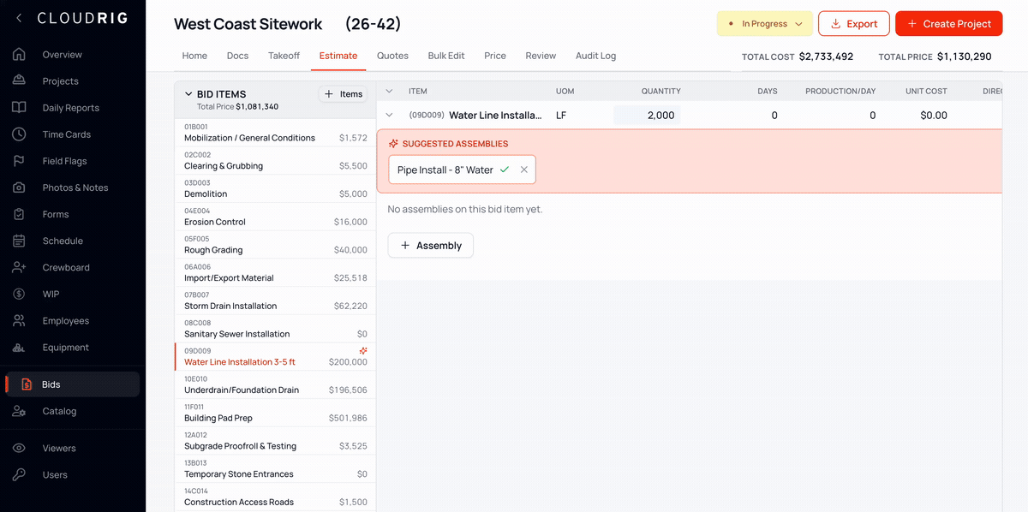Screen dimensions: 1028x512
Task: Select the Building Pad Prep bid item
Action: point(275,414)
